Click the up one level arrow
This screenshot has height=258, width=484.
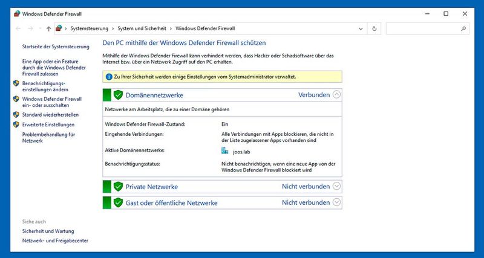click(x=48, y=28)
